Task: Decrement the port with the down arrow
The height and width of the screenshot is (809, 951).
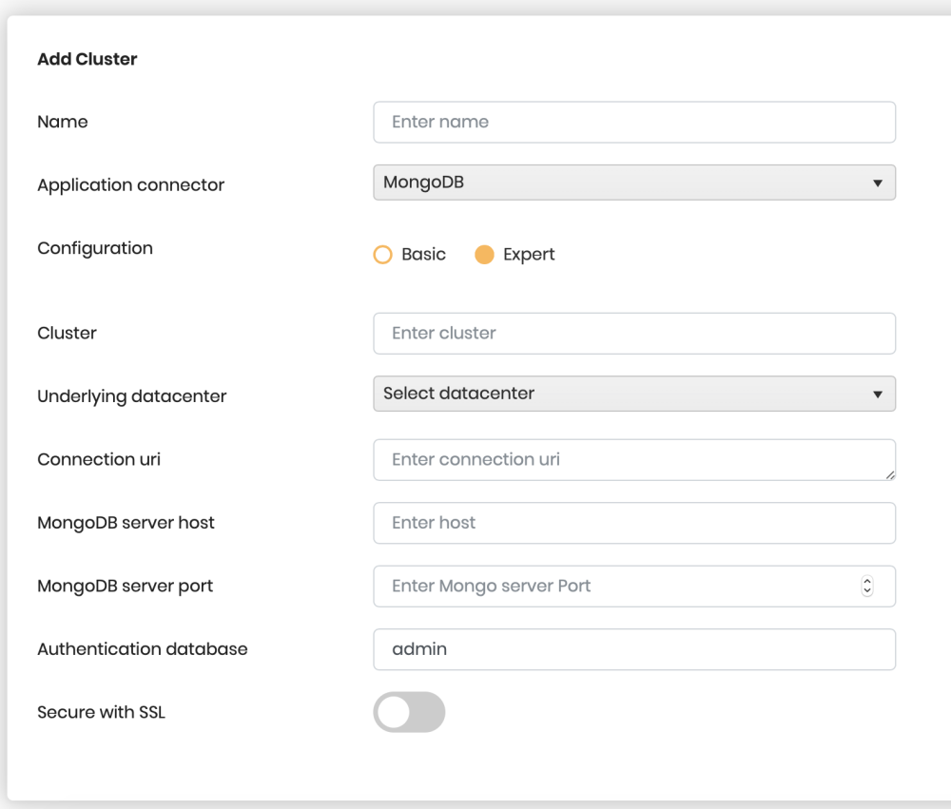Action: (866, 590)
